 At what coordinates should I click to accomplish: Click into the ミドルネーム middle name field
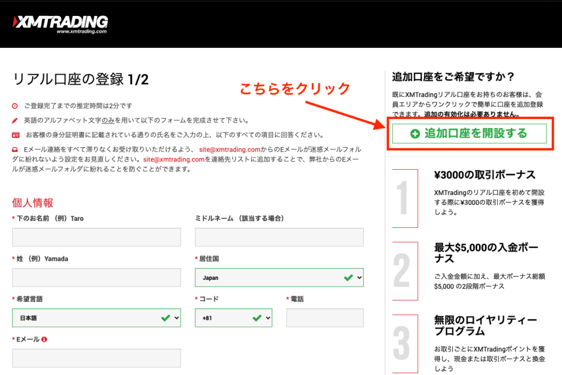(279, 237)
